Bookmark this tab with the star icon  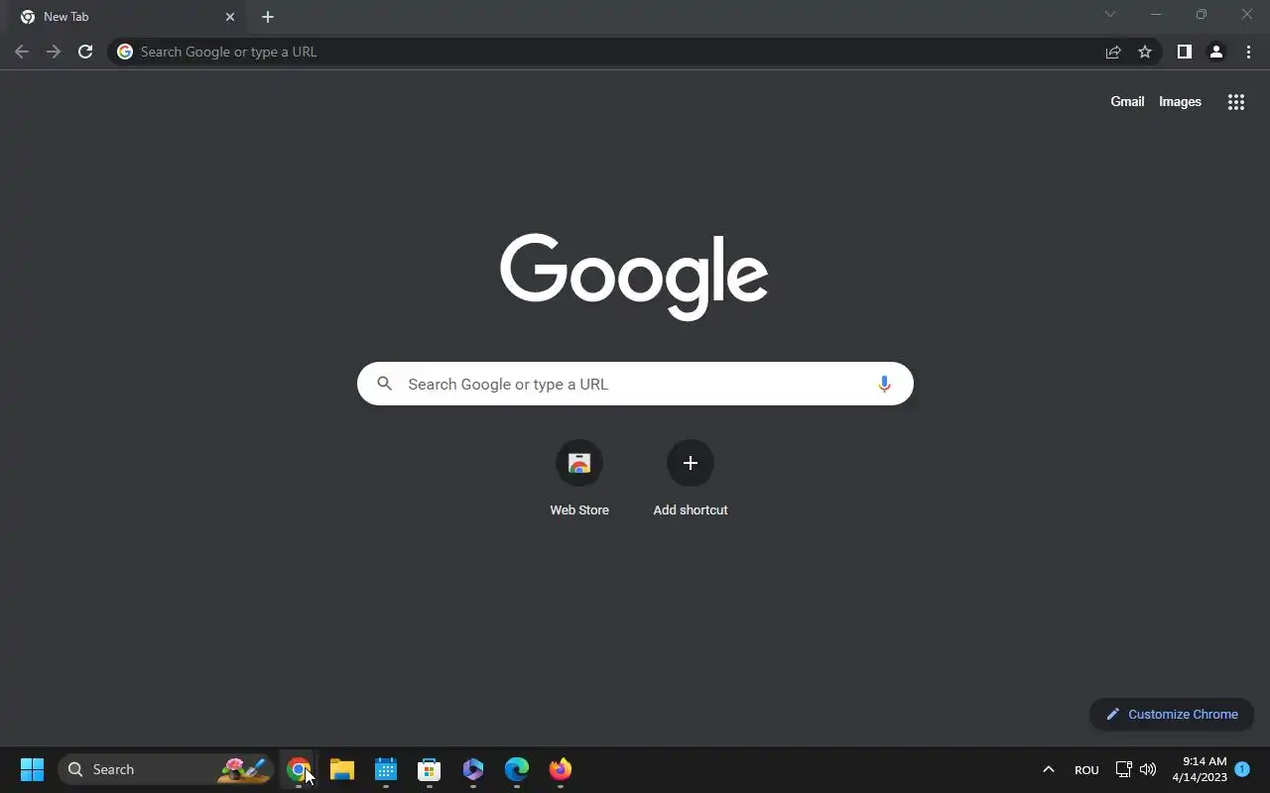1145,52
